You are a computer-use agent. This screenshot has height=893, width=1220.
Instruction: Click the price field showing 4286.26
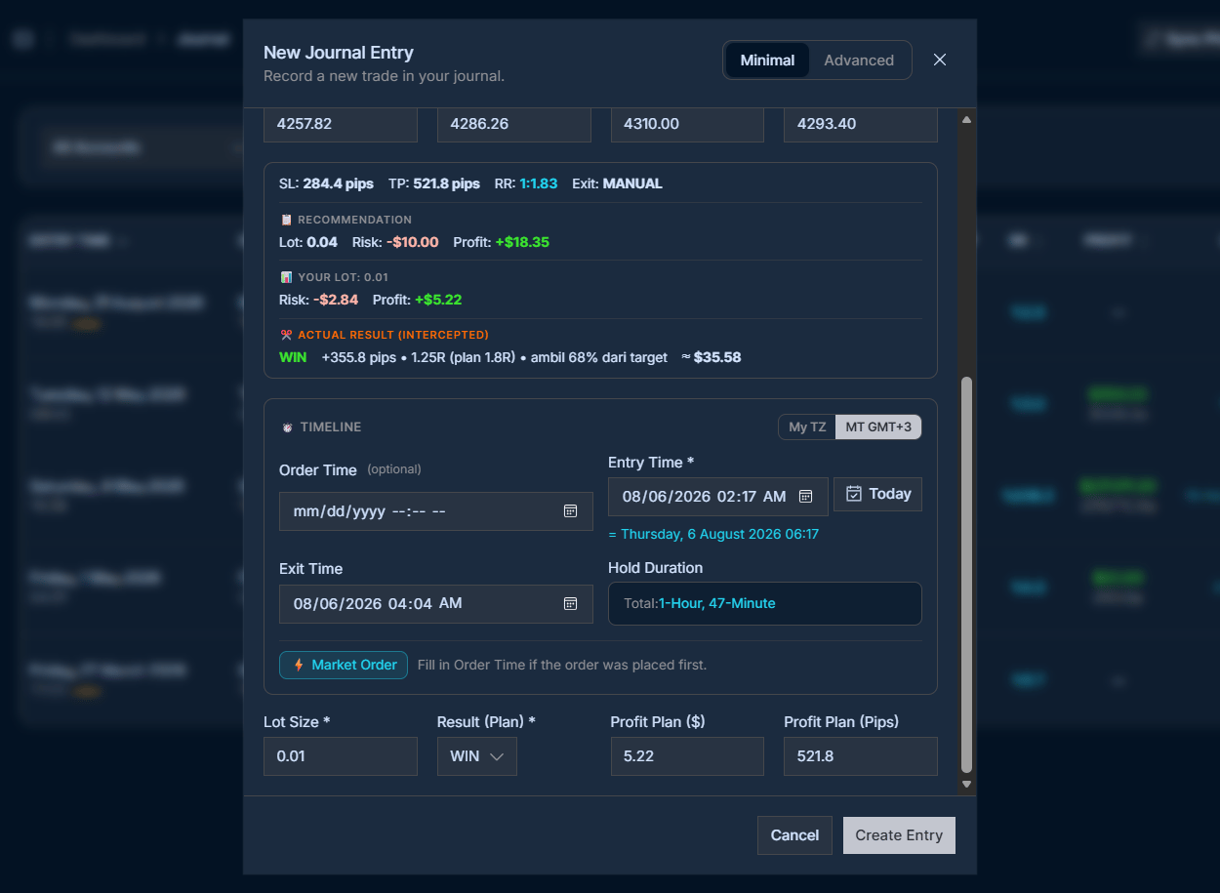(x=514, y=124)
